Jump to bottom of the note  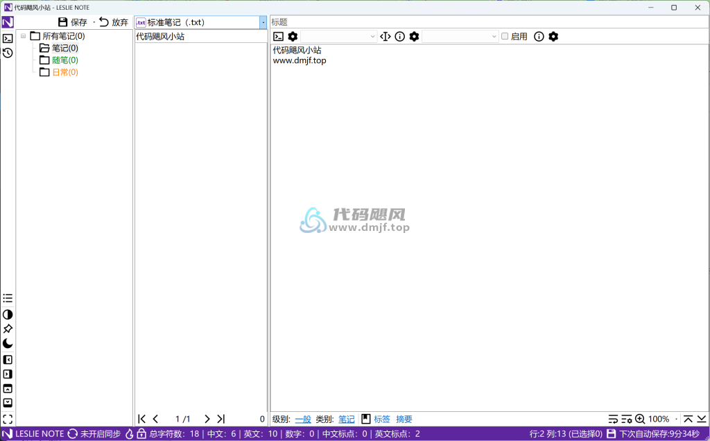click(702, 420)
